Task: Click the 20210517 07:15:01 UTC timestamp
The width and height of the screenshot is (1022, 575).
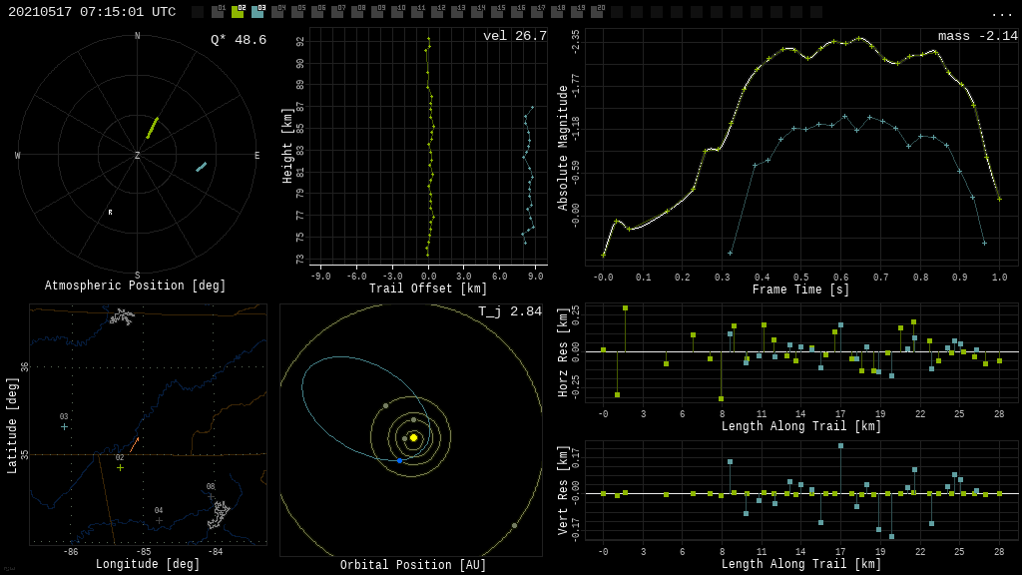Action: click(x=92, y=12)
